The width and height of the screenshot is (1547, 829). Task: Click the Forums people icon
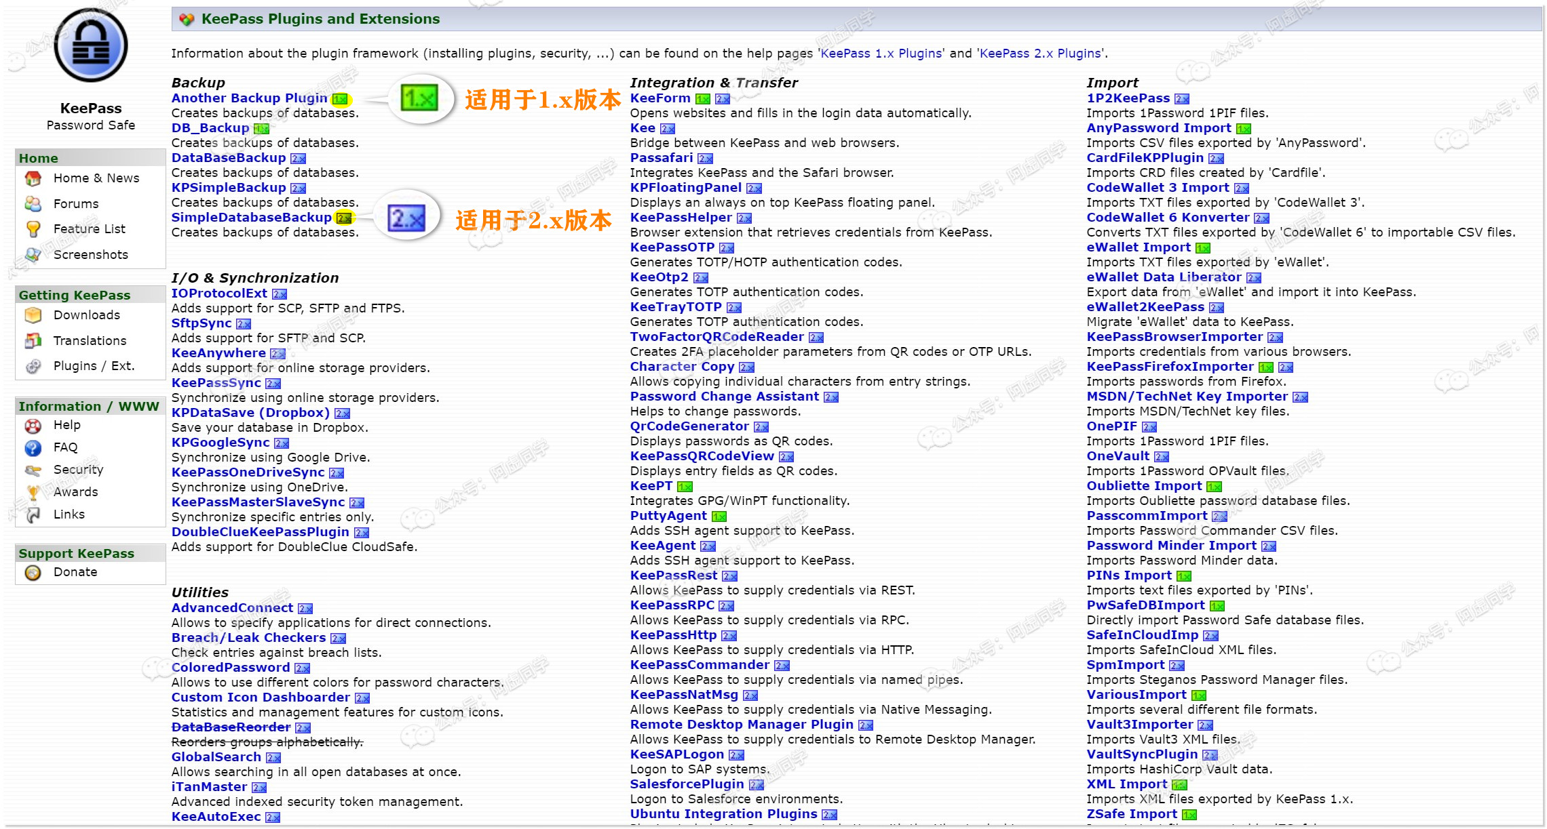tap(33, 203)
